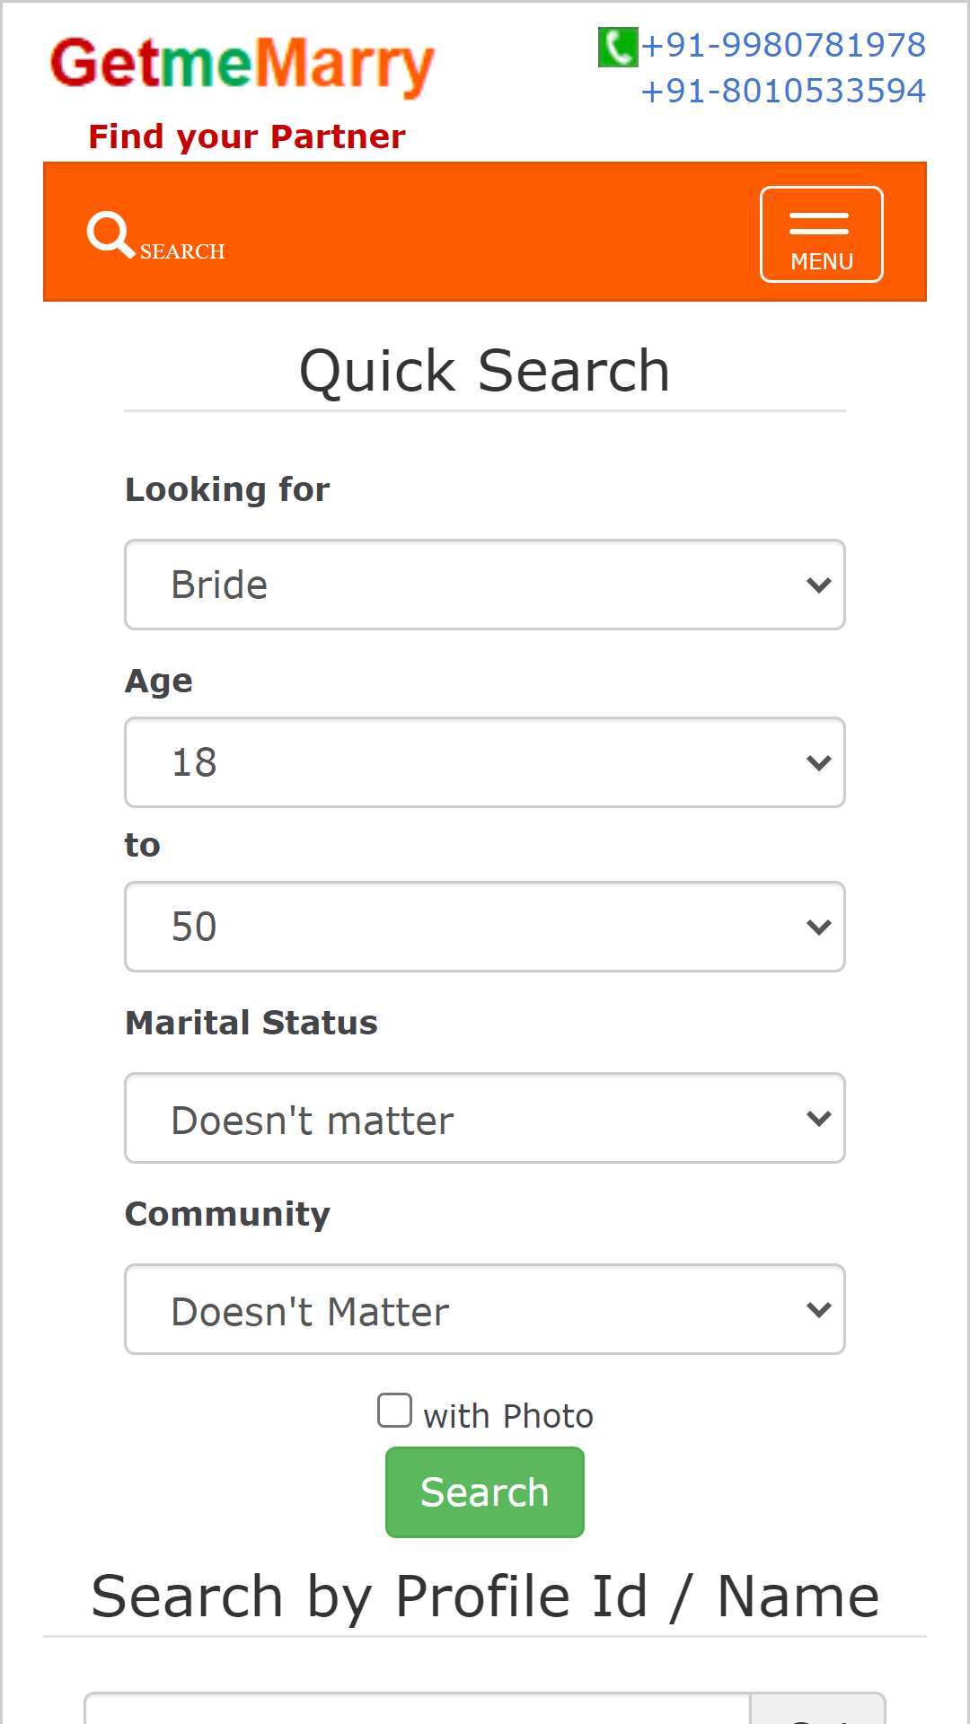Open the hamburger MENU button
The height and width of the screenshot is (1724, 970).
pyautogui.click(x=821, y=234)
